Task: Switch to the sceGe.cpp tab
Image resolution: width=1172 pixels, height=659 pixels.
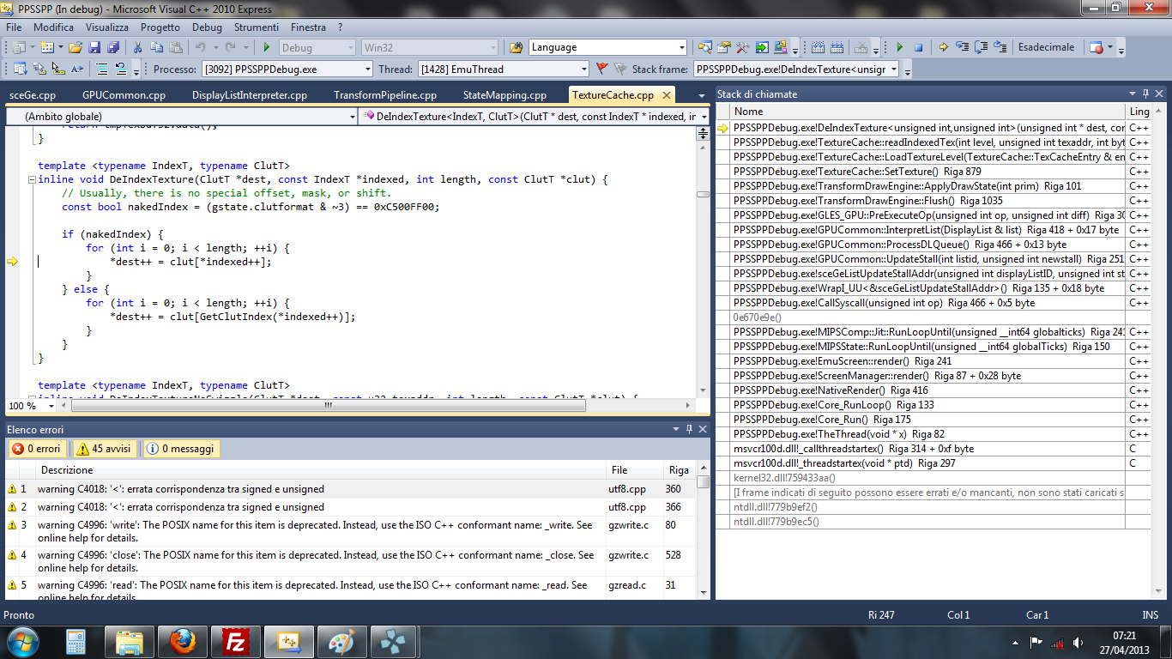Action: (33, 95)
